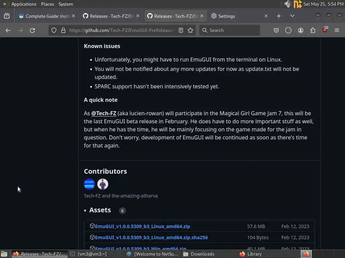Viewport: 345px width, 258px height.
Task: Open uBlock extension icon with badge 20
Action: coord(325,30)
